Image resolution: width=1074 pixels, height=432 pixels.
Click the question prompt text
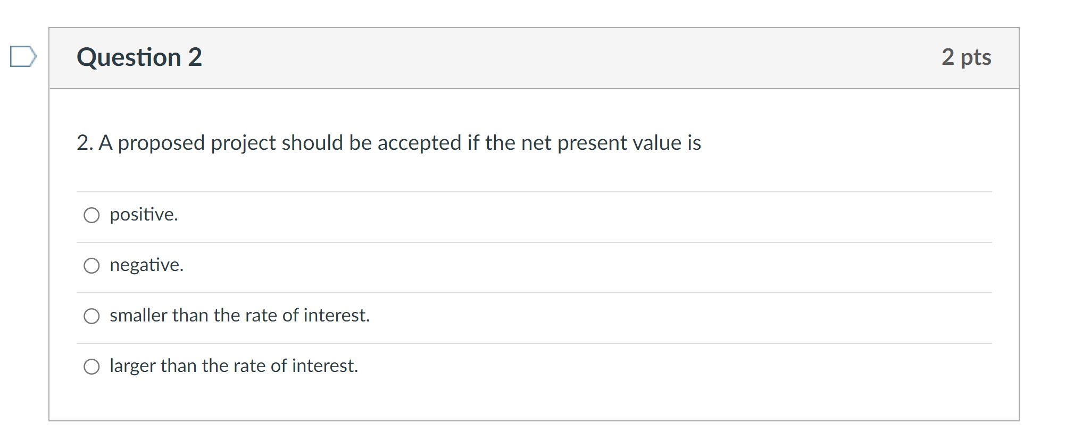(x=388, y=142)
